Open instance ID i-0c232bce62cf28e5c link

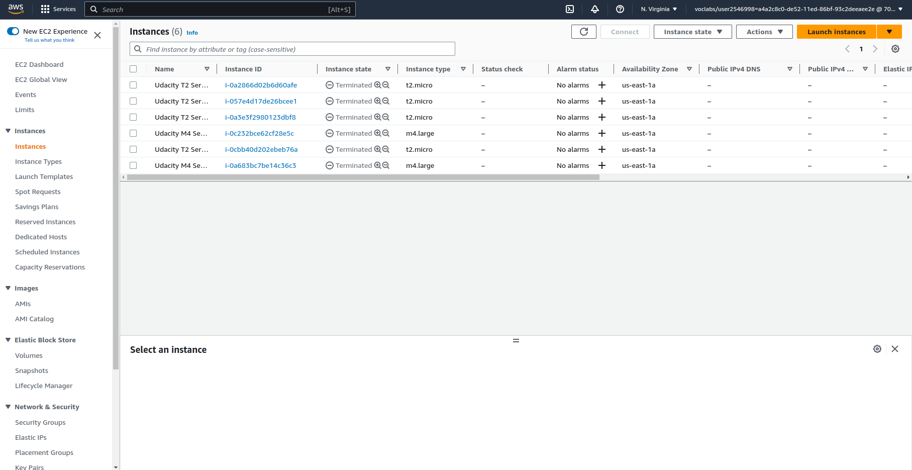pyautogui.click(x=259, y=133)
